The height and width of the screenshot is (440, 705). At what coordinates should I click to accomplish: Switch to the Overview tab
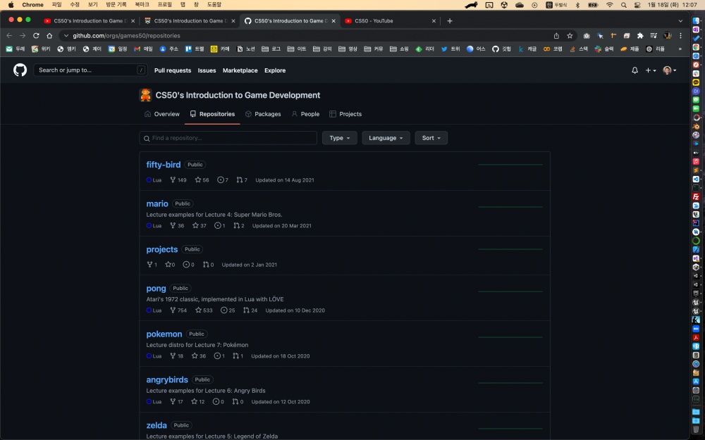pos(162,114)
